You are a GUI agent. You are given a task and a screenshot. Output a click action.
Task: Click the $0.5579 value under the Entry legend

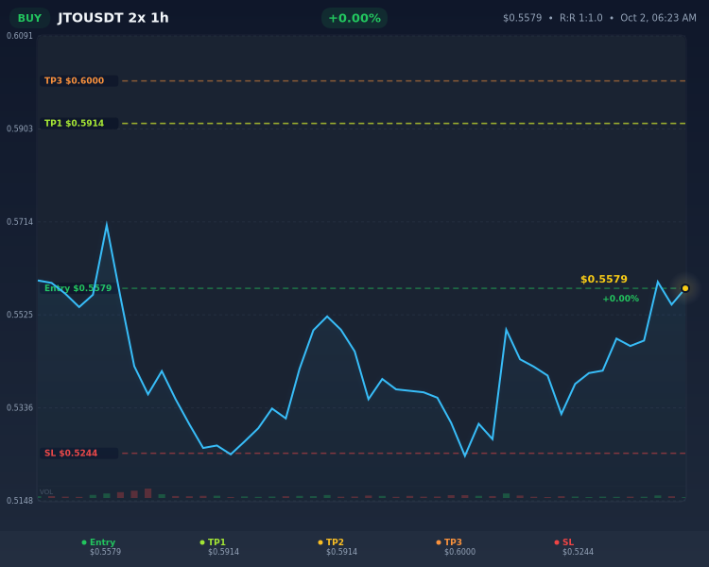pos(105,552)
